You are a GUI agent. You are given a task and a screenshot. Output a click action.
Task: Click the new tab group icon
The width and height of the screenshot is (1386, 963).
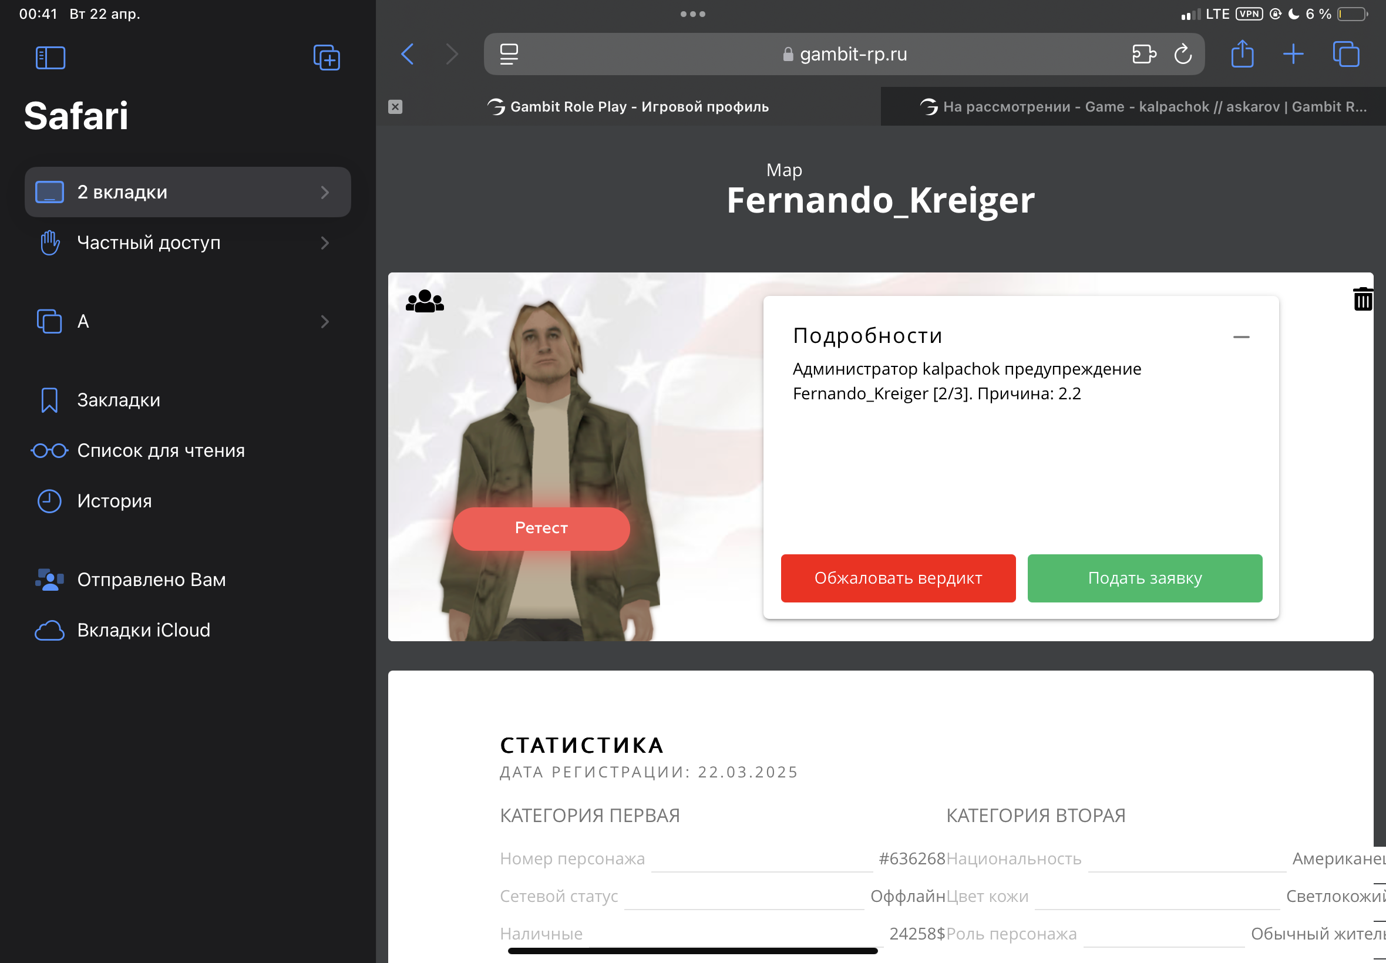coord(327,58)
